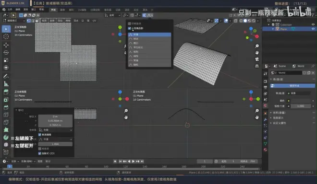
Task: Switch to face select mode
Action: click(x=37, y=21)
